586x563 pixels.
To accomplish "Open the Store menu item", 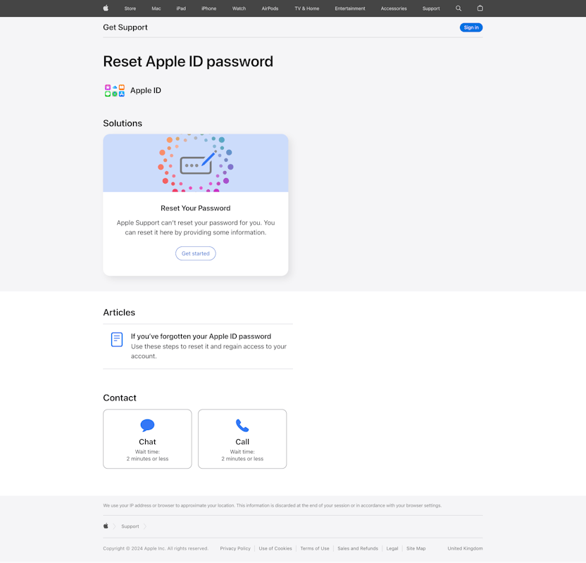I will tap(130, 8).
